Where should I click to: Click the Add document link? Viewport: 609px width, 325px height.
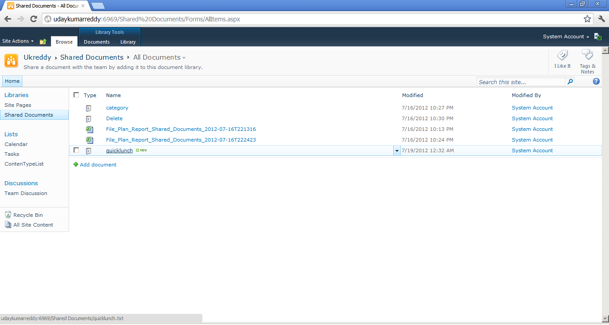[98, 165]
